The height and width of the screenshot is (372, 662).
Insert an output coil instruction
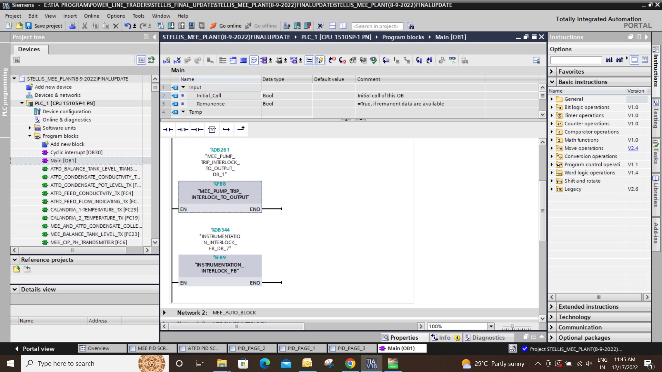coord(197,130)
